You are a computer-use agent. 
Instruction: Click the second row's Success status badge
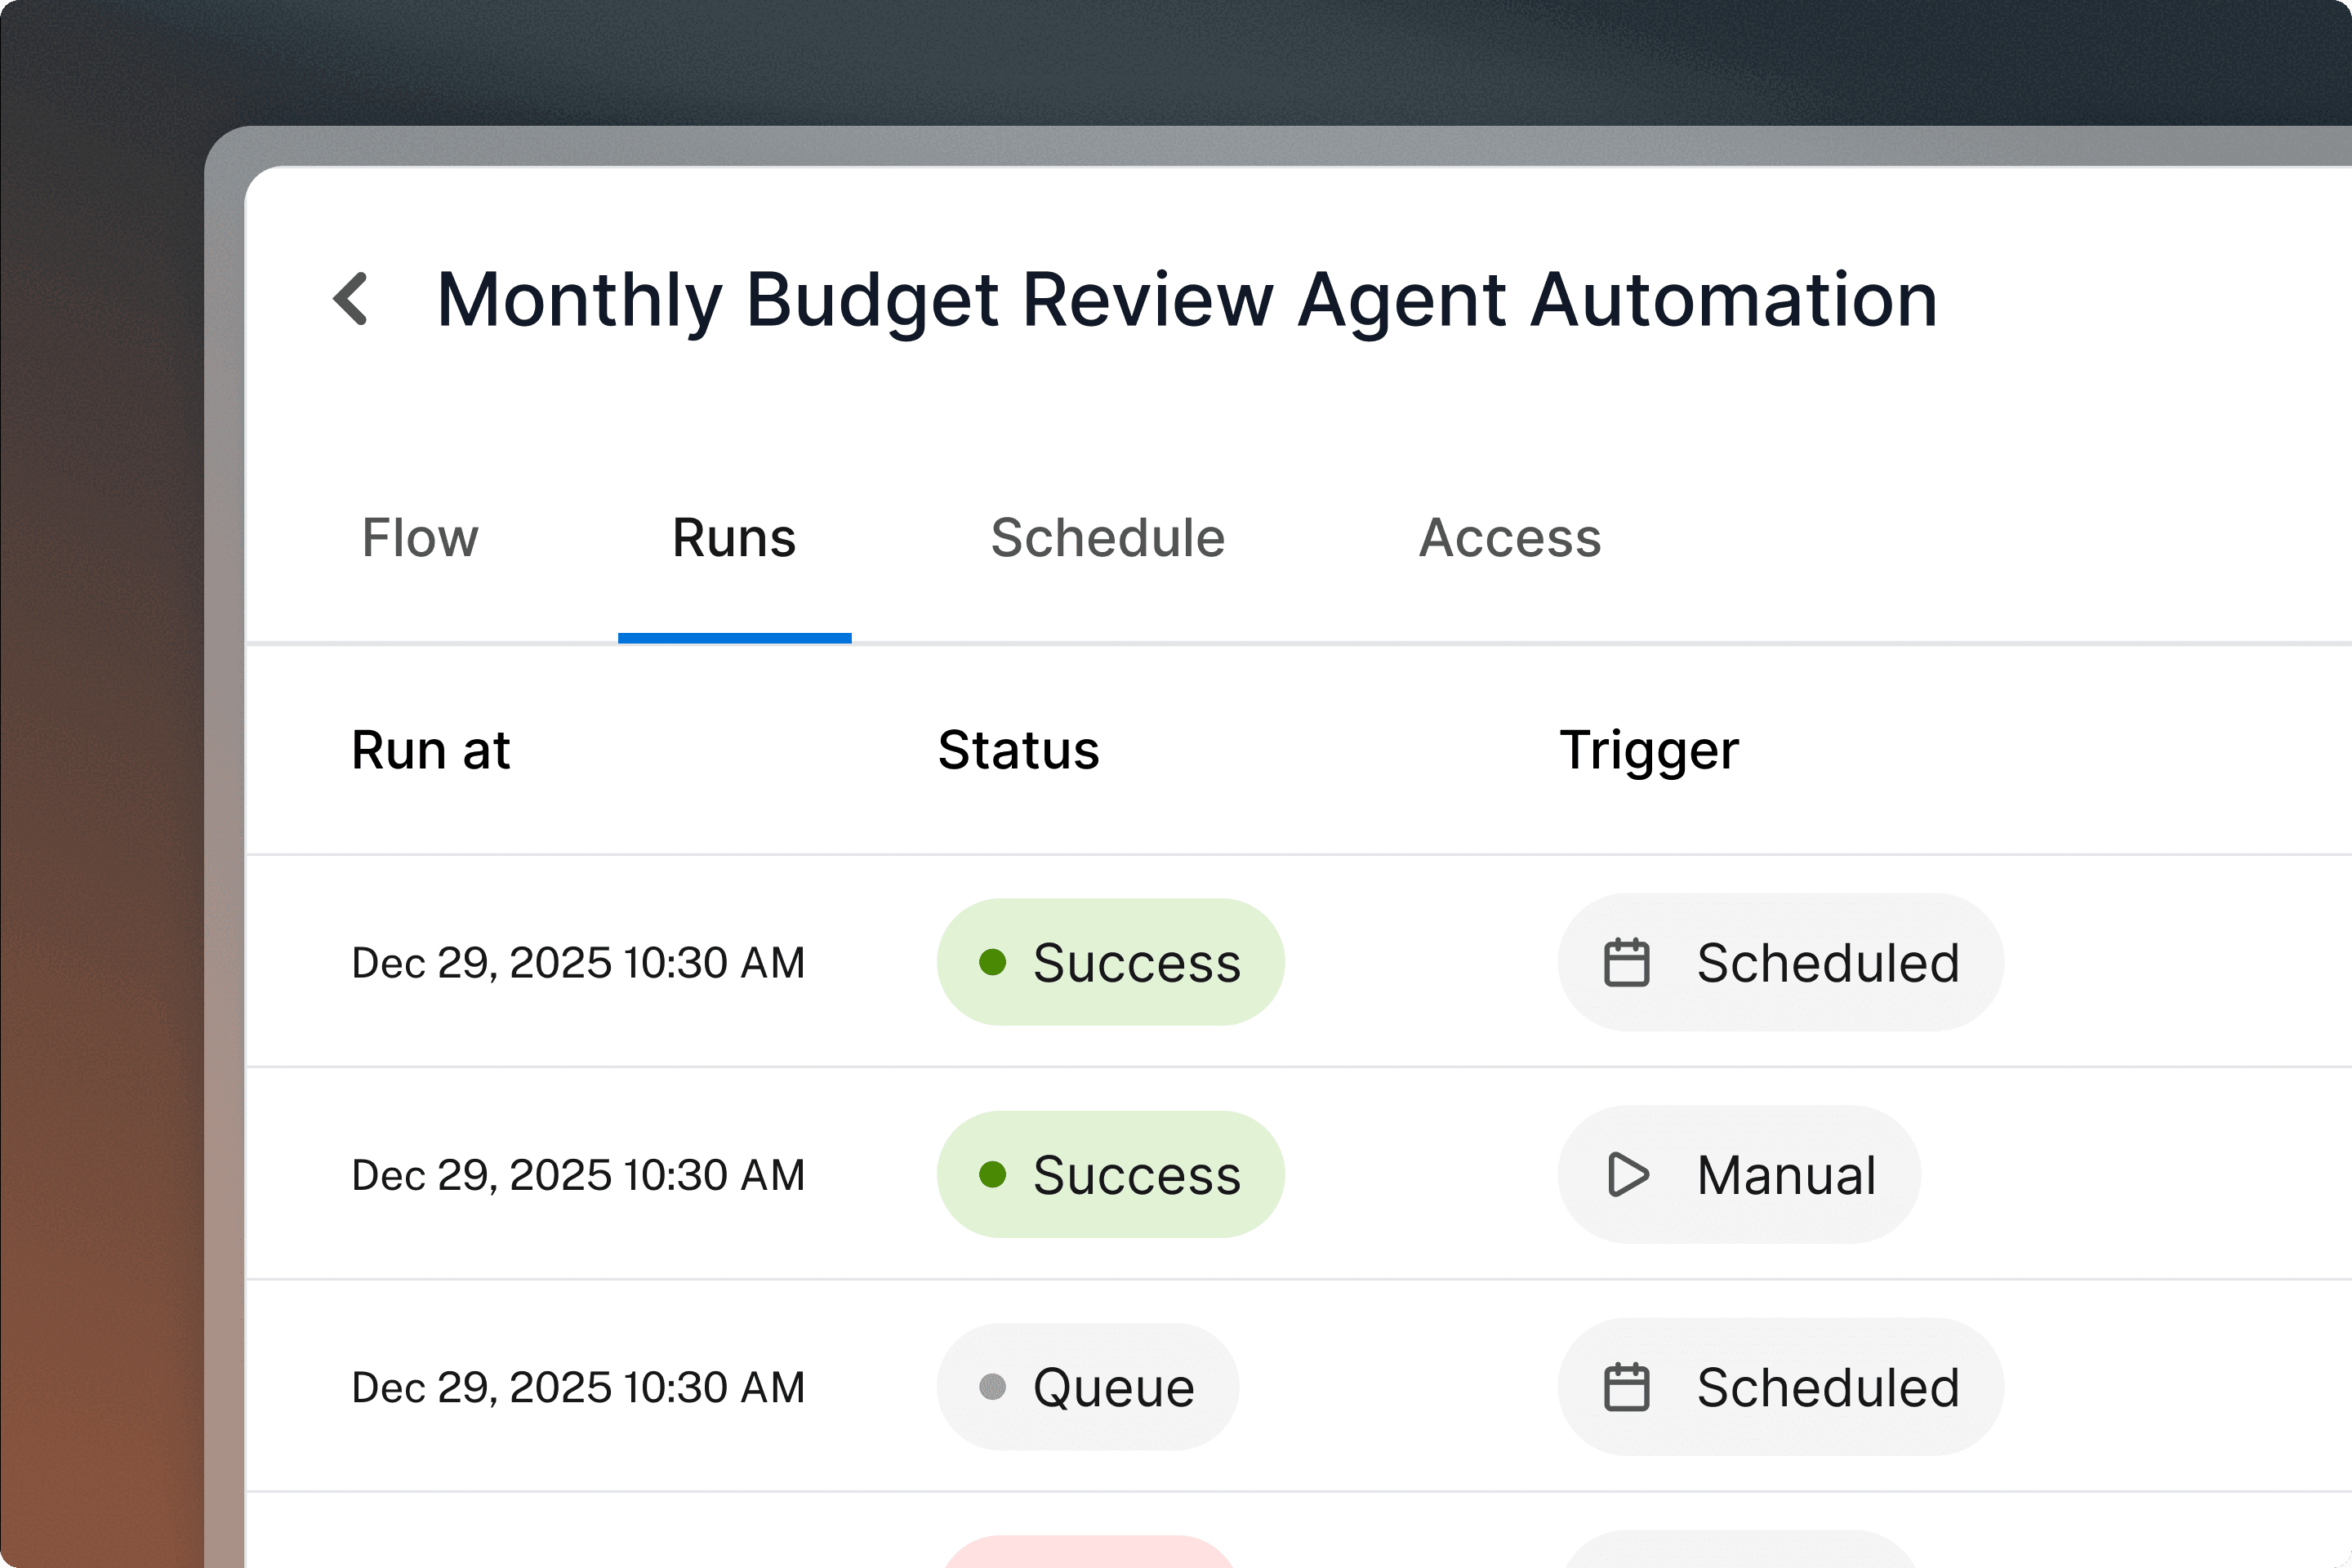tap(1110, 1174)
